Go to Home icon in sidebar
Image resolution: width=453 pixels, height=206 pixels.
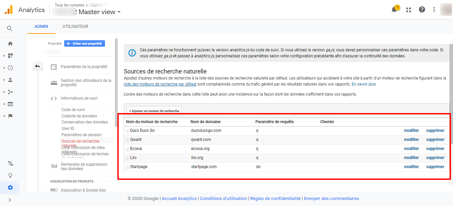point(10,44)
